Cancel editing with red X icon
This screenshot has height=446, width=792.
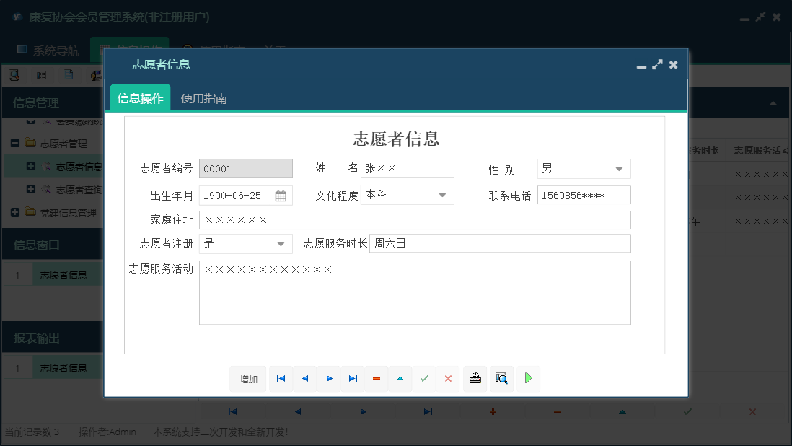[447, 378]
